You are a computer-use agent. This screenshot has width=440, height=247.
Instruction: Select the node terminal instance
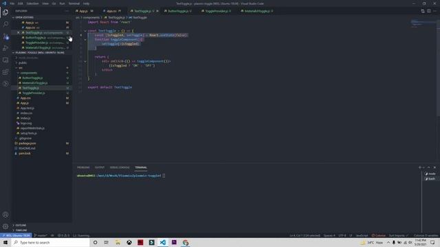(x=430, y=174)
